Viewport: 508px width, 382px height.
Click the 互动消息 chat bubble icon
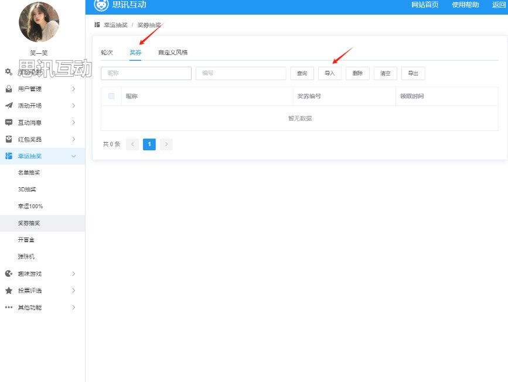[x=9, y=123]
